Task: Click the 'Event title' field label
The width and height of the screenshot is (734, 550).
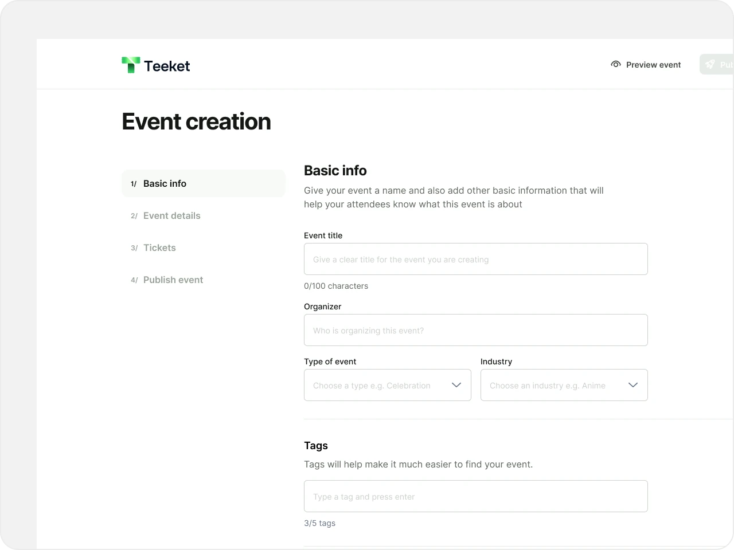Action: pyautogui.click(x=323, y=235)
